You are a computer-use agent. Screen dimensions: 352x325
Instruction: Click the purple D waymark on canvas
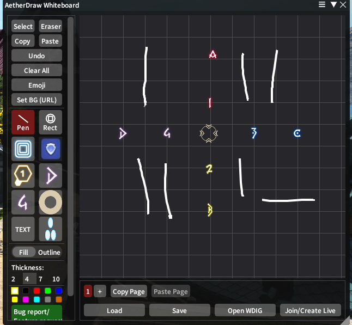[x=123, y=133]
